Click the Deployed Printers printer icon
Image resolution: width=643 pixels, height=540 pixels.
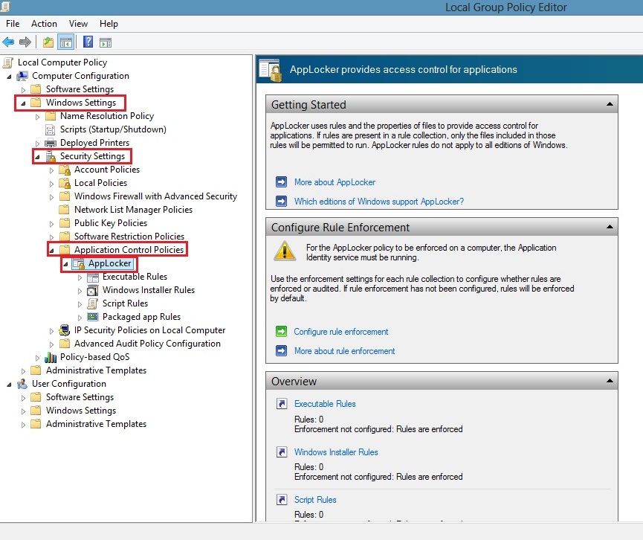[50, 143]
